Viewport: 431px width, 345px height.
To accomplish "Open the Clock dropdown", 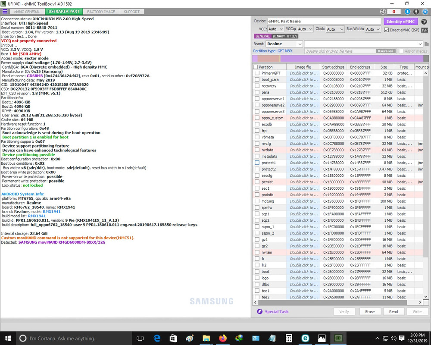I will point(335,29).
